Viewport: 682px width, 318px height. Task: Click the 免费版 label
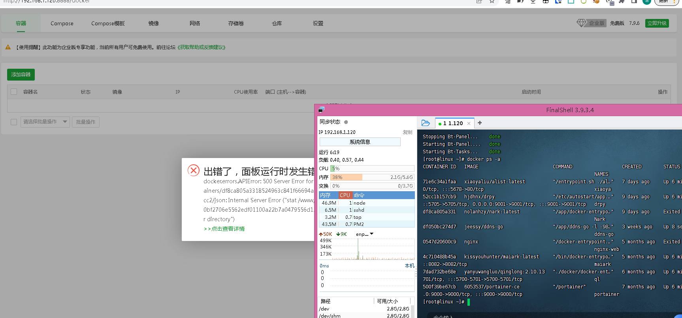[617, 23]
